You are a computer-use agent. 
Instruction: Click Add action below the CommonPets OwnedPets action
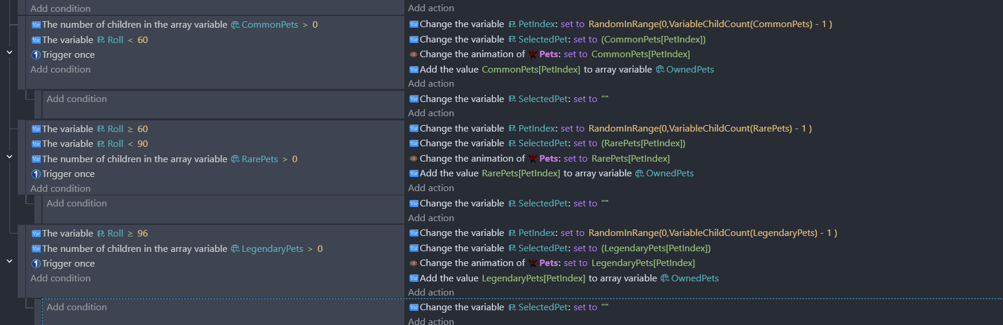[431, 84]
